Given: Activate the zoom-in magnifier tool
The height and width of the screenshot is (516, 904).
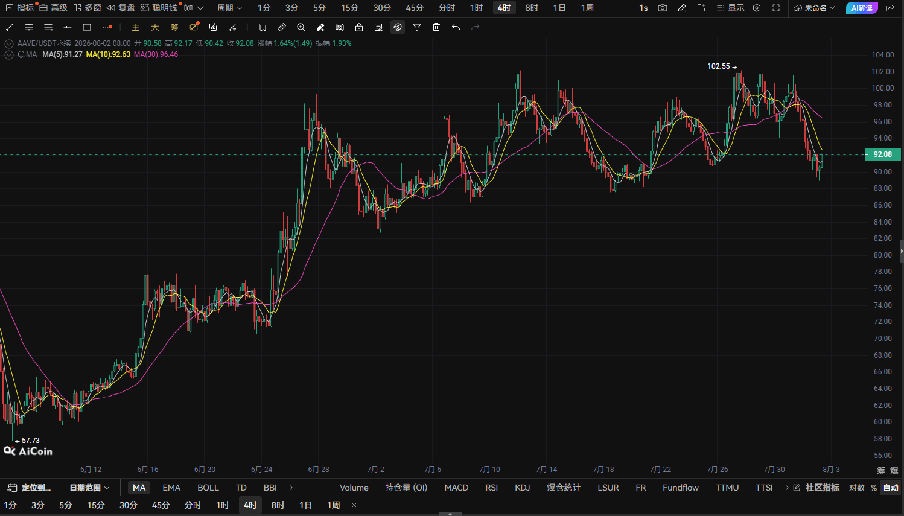Looking at the screenshot, I should [301, 27].
